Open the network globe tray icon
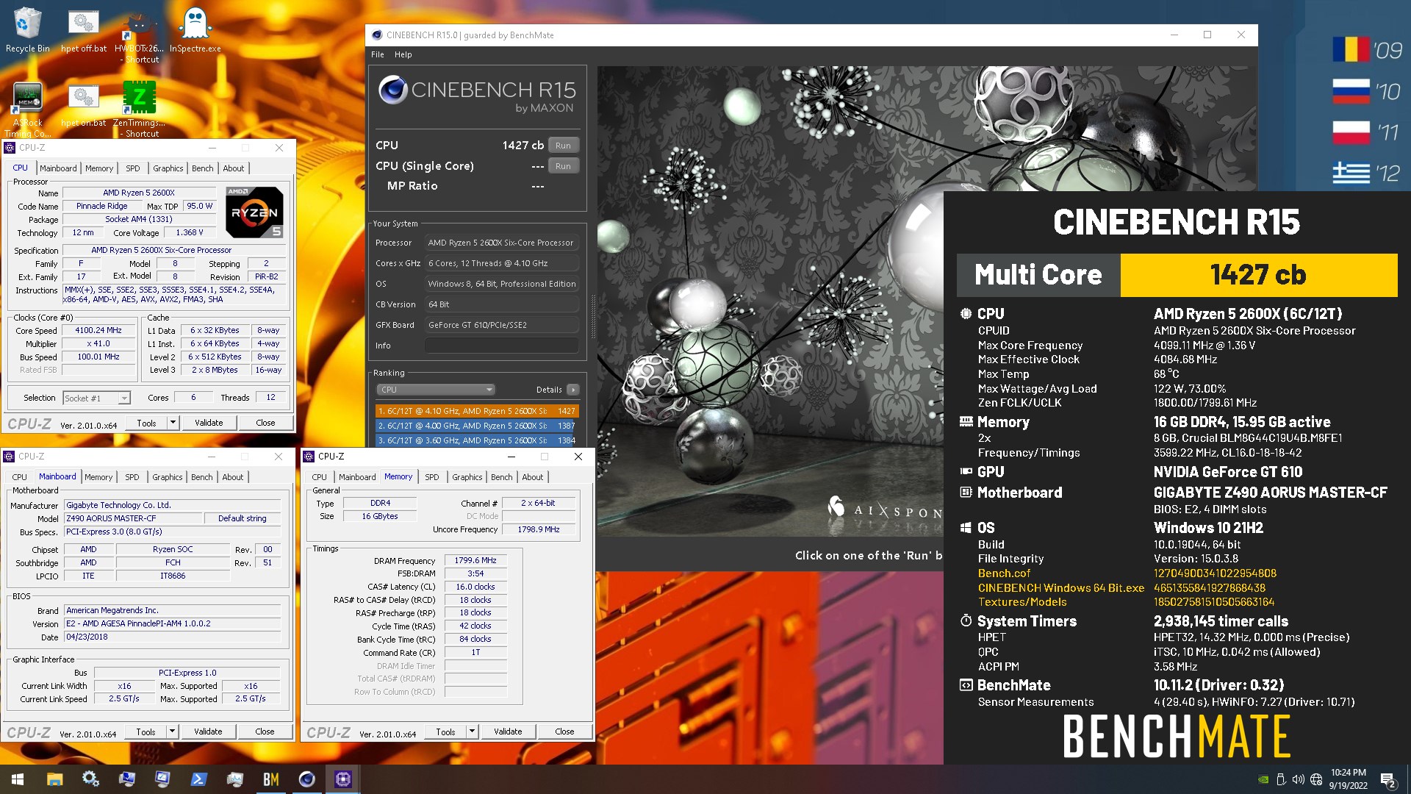 click(1316, 779)
